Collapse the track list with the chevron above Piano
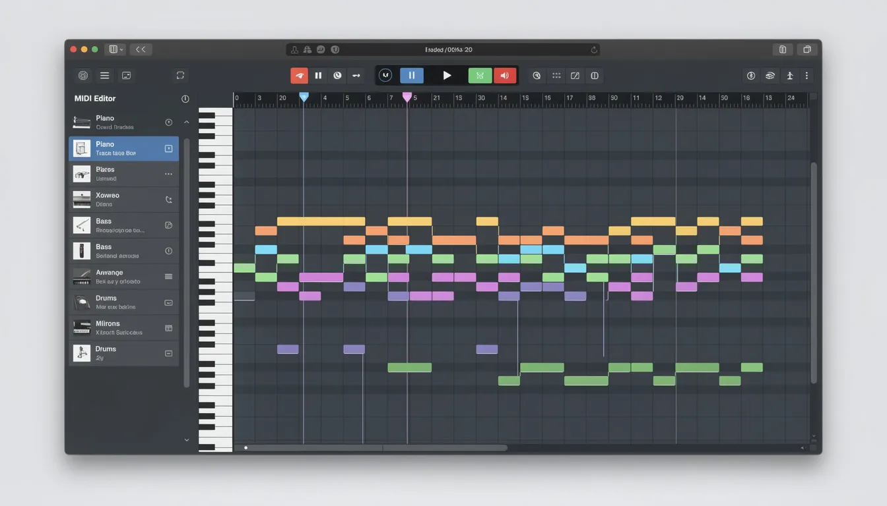 pos(186,122)
